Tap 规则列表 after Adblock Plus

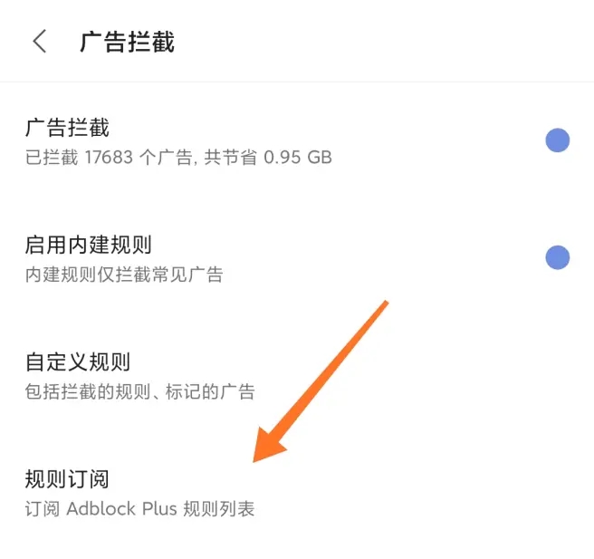219,508
